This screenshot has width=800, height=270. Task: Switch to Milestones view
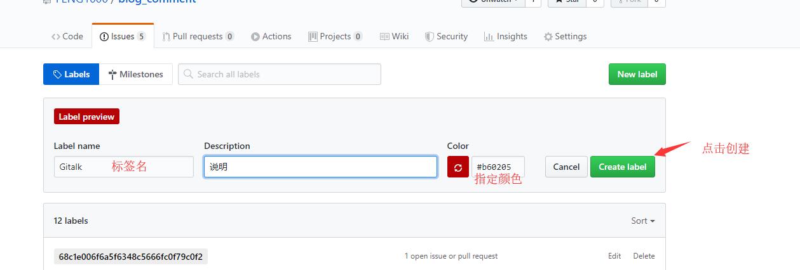coord(136,74)
